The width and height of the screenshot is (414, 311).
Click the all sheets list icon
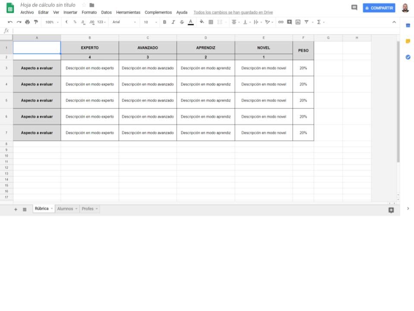click(25, 209)
